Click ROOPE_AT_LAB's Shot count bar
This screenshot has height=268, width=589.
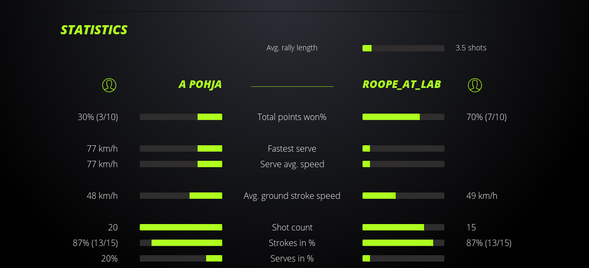point(403,227)
